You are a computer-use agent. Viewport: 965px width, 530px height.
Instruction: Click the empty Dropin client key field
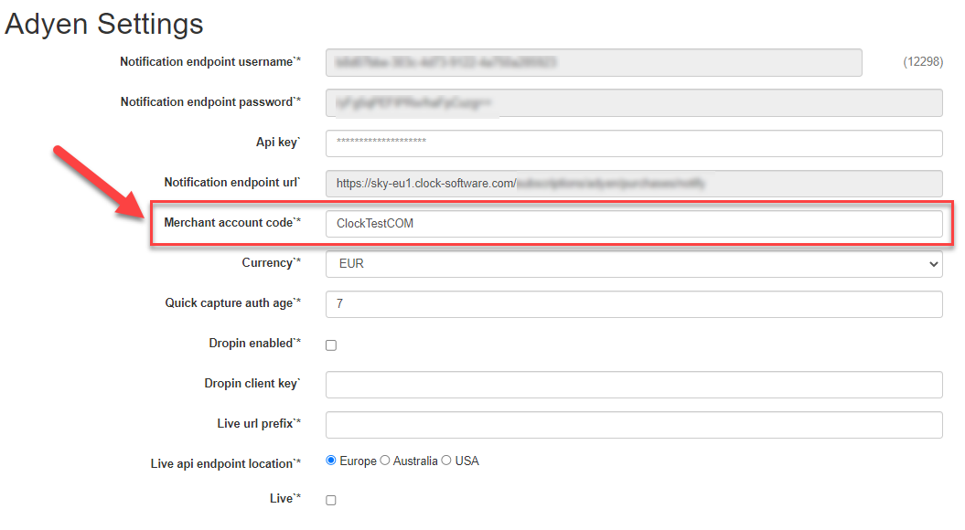[631, 385]
